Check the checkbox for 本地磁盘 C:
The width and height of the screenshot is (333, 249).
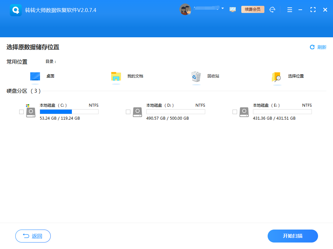click(x=21, y=112)
